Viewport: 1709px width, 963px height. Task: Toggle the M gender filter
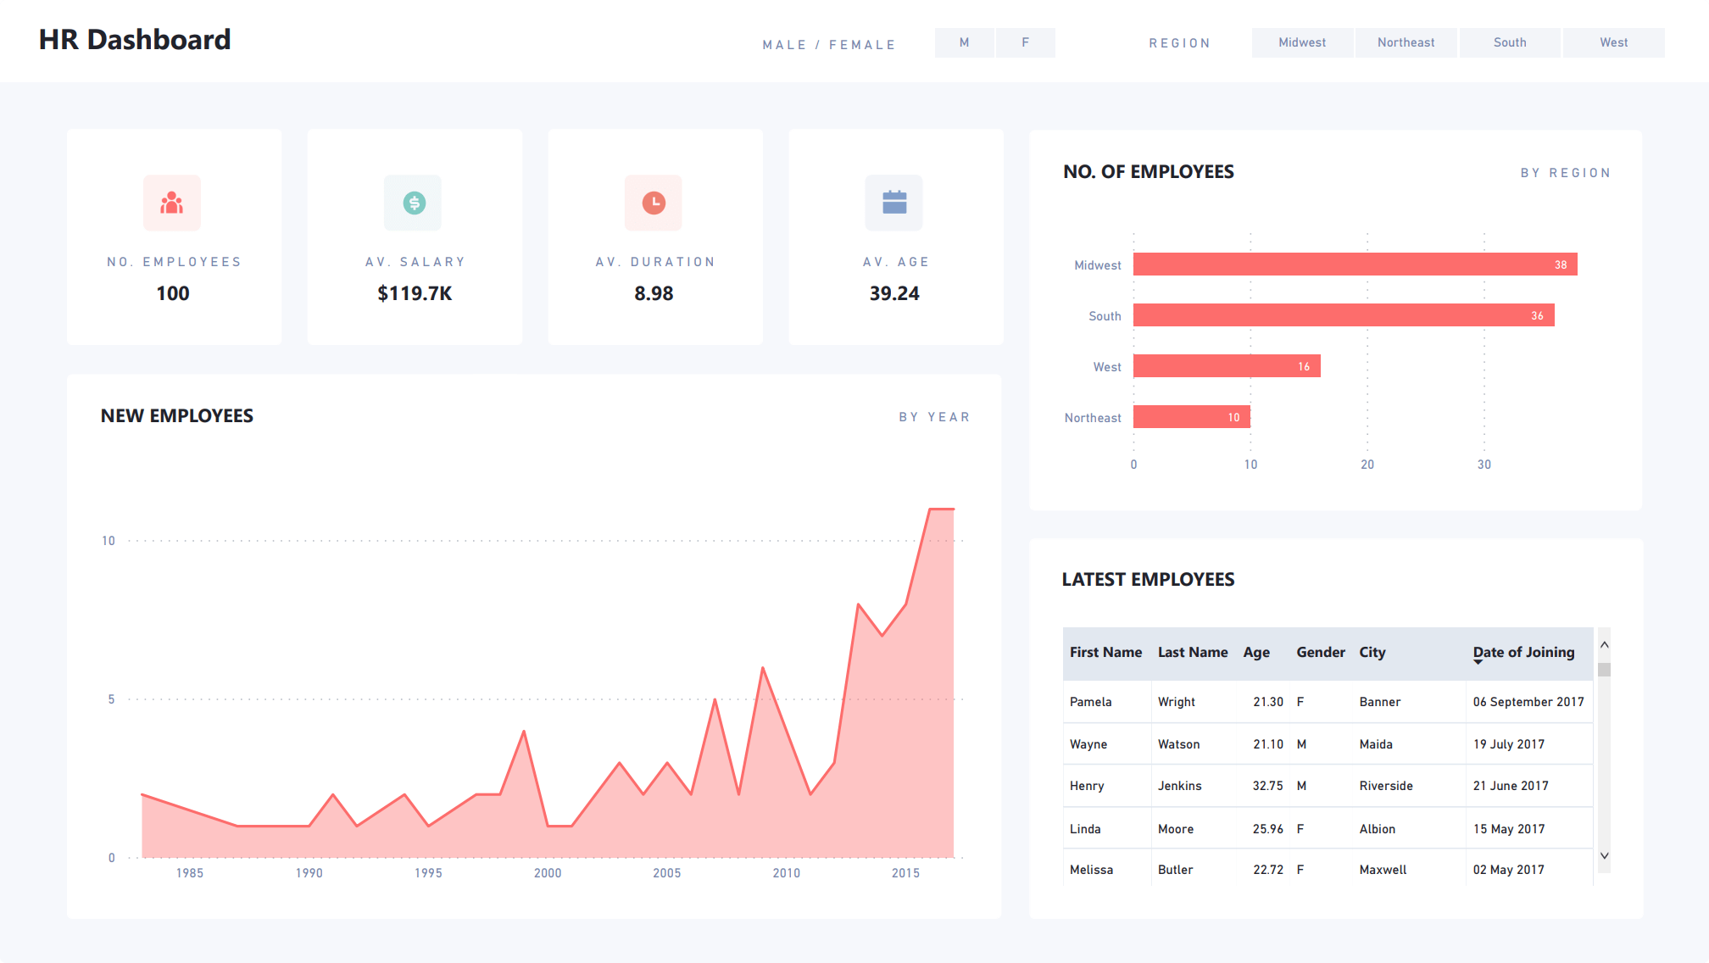pyautogui.click(x=965, y=42)
